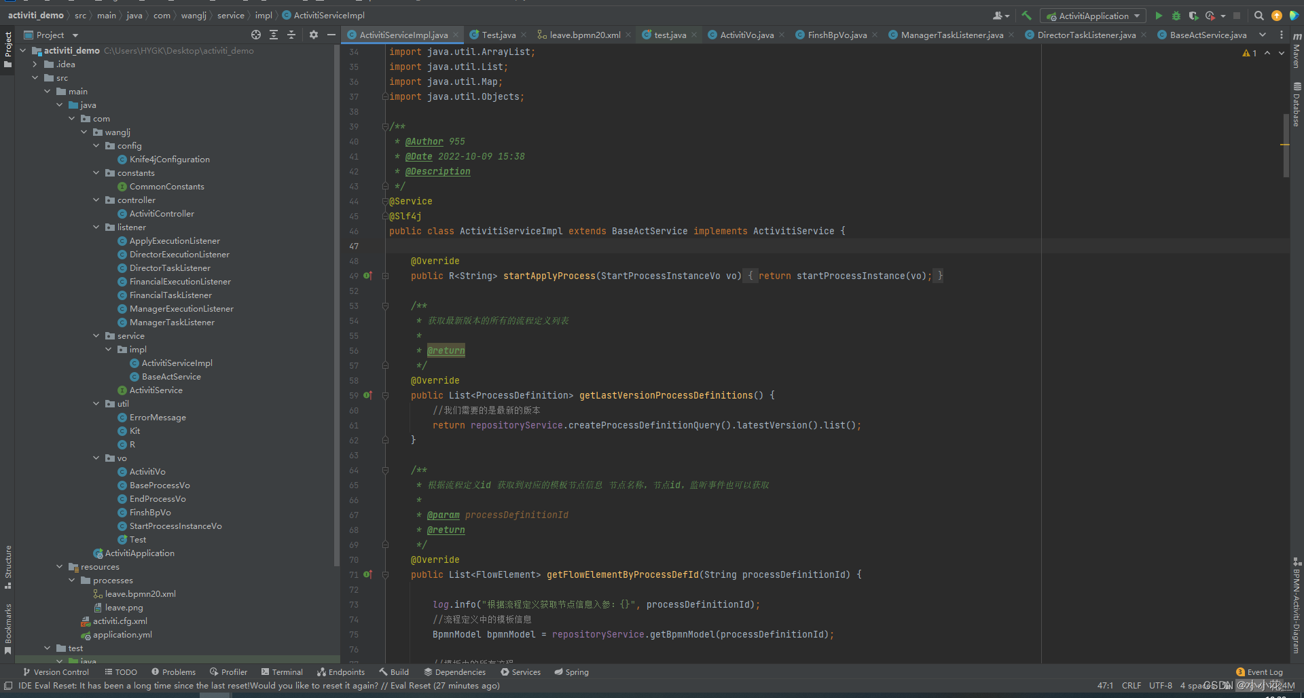The width and height of the screenshot is (1304, 698).
Task: Open the Spring tool window button
Action: pos(571,672)
